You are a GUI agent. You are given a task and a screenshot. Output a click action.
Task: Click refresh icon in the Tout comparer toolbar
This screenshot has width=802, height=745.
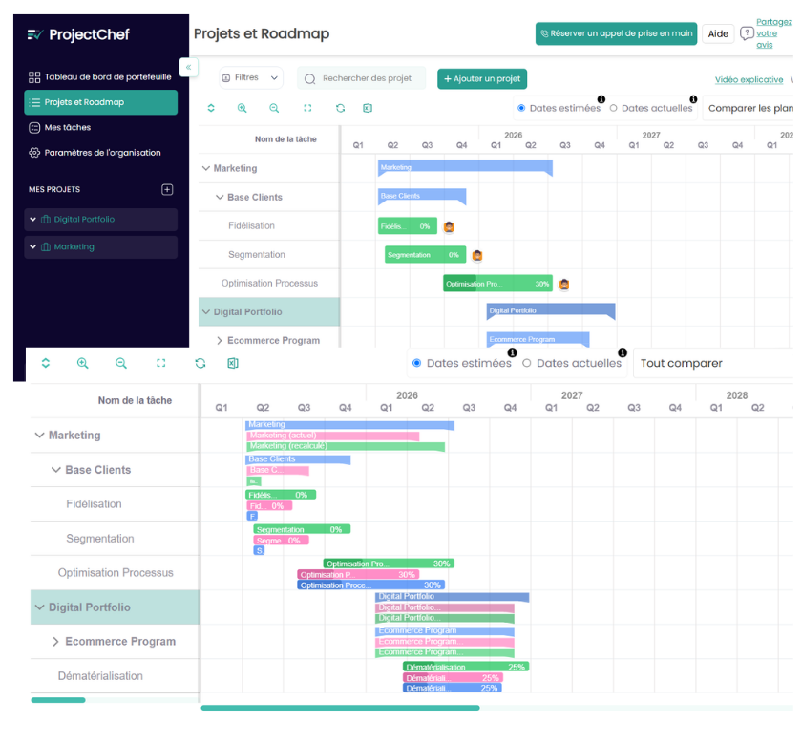tap(200, 363)
